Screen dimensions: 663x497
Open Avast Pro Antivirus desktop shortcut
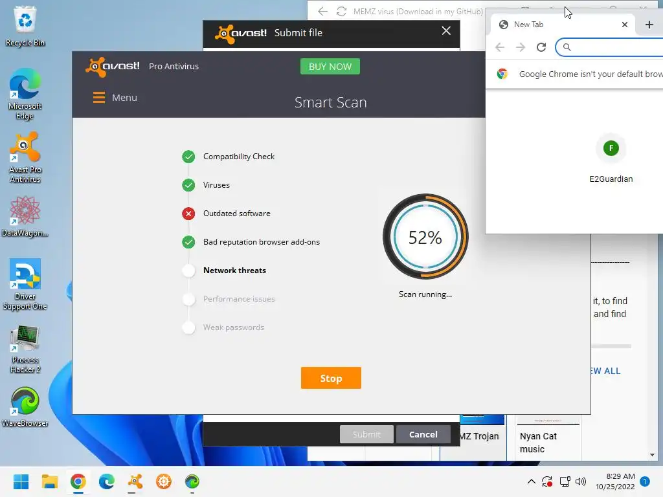(x=25, y=157)
